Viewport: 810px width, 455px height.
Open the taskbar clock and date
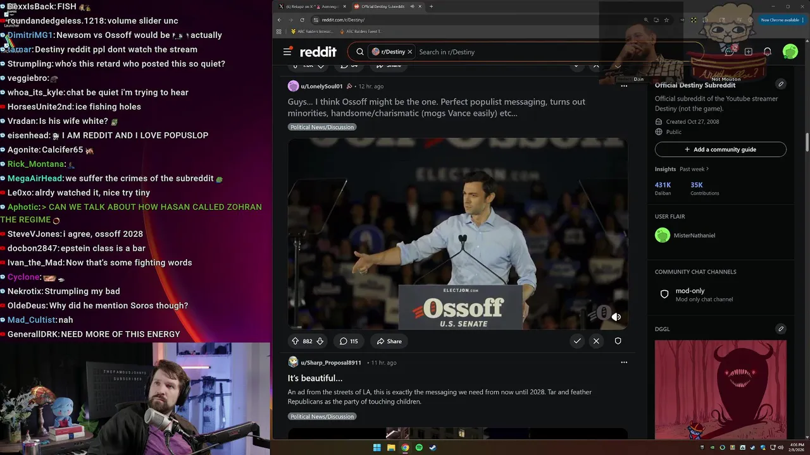(x=797, y=447)
